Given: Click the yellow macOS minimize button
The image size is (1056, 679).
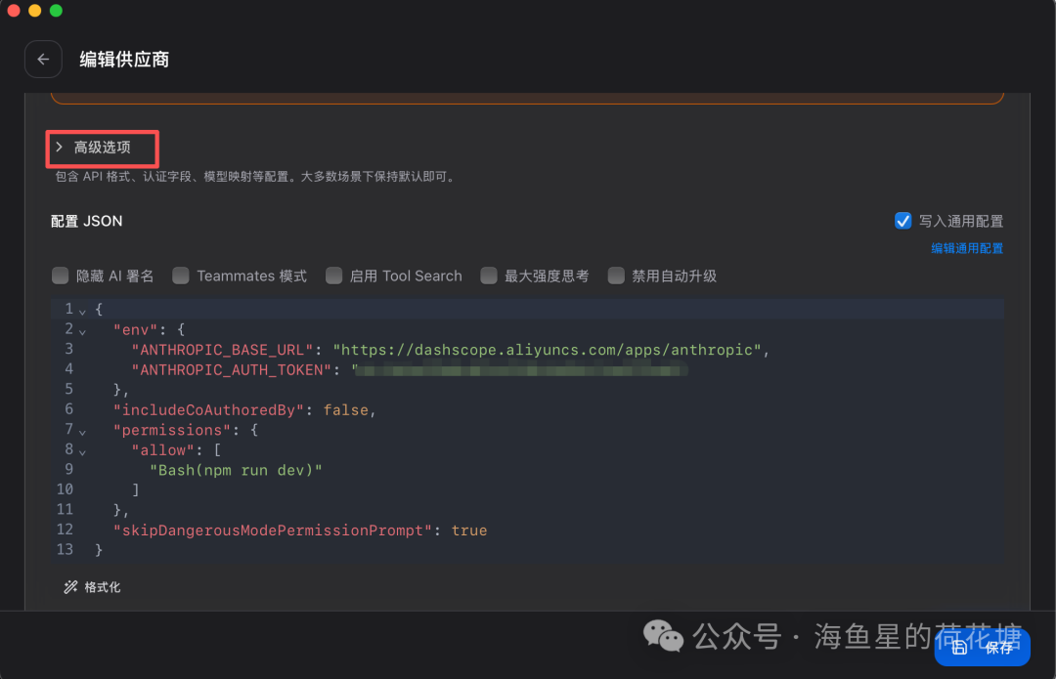Looking at the screenshot, I should tap(34, 10).
